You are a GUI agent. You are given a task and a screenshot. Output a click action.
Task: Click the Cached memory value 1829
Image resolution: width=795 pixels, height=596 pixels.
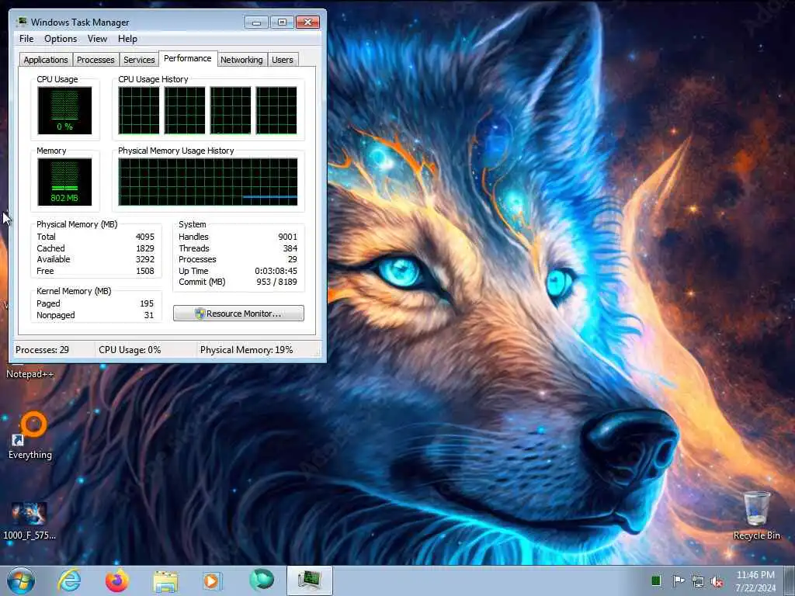tap(144, 248)
